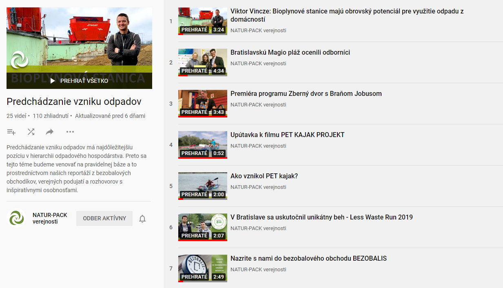The height and width of the screenshot is (288, 503).
Task: Open the Viktor Vincze video thumbnail
Action: [x=203, y=21]
